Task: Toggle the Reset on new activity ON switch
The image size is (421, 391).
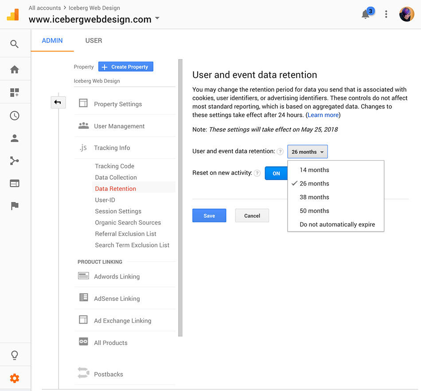Action: point(276,174)
